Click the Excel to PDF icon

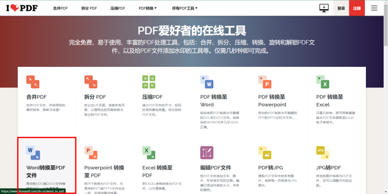(x=149, y=153)
